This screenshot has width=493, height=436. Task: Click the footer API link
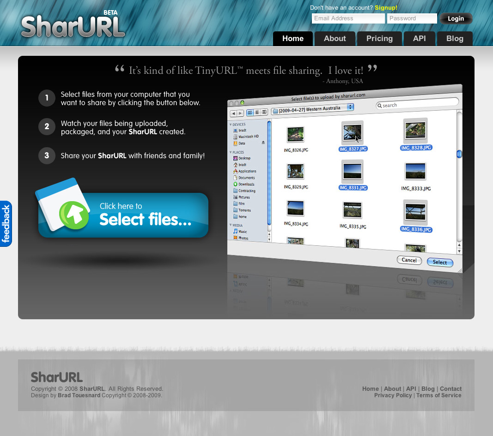pos(411,388)
